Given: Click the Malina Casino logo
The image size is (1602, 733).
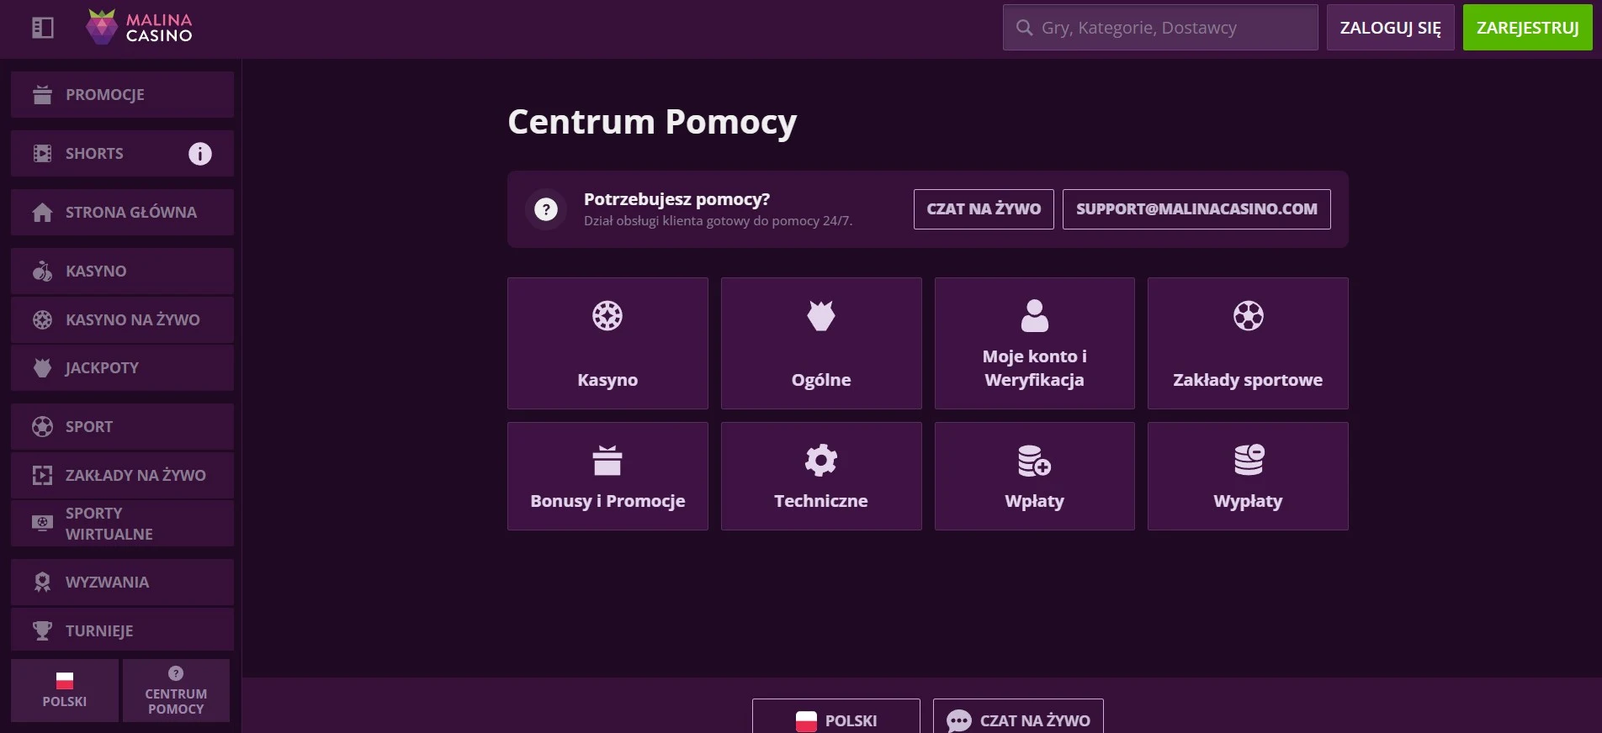Looking at the screenshot, I should (x=140, y=28).
